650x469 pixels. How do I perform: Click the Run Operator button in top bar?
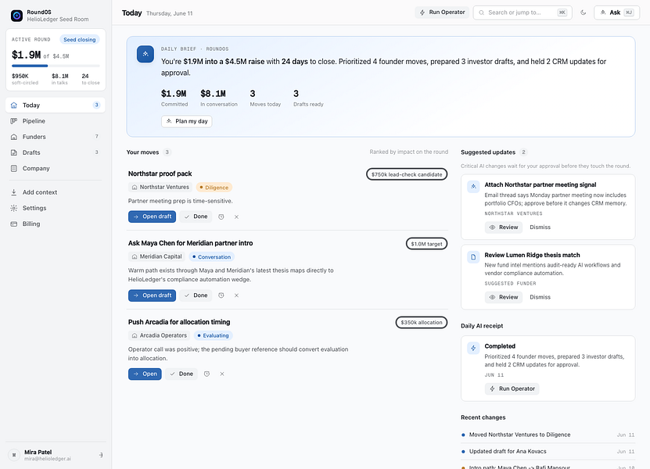tap(442, 13)
